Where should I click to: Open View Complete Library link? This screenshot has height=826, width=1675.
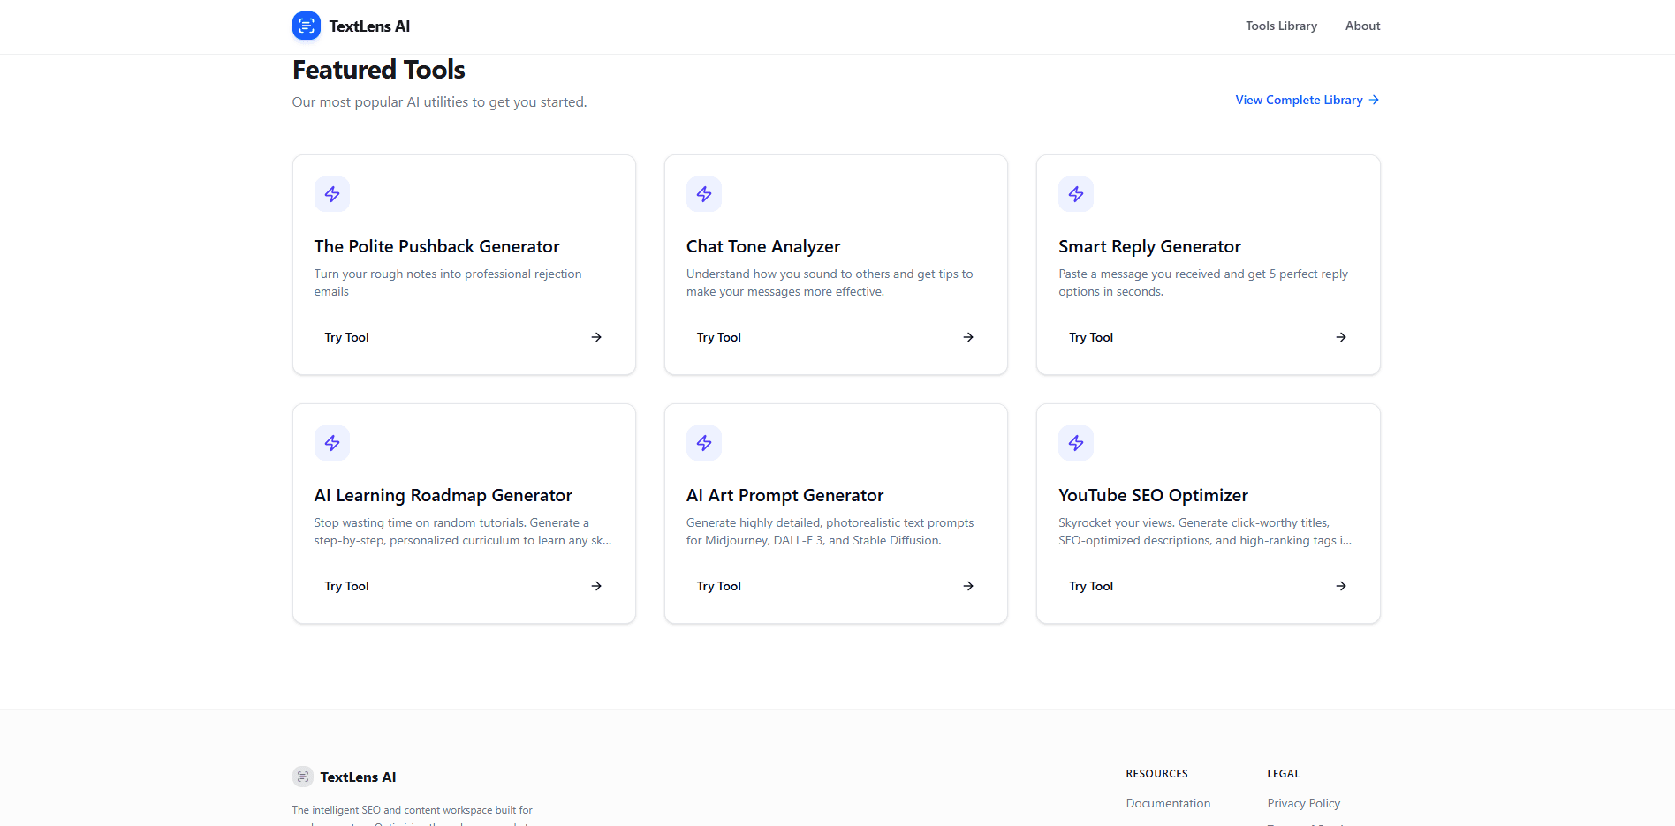pos(1306,100)
